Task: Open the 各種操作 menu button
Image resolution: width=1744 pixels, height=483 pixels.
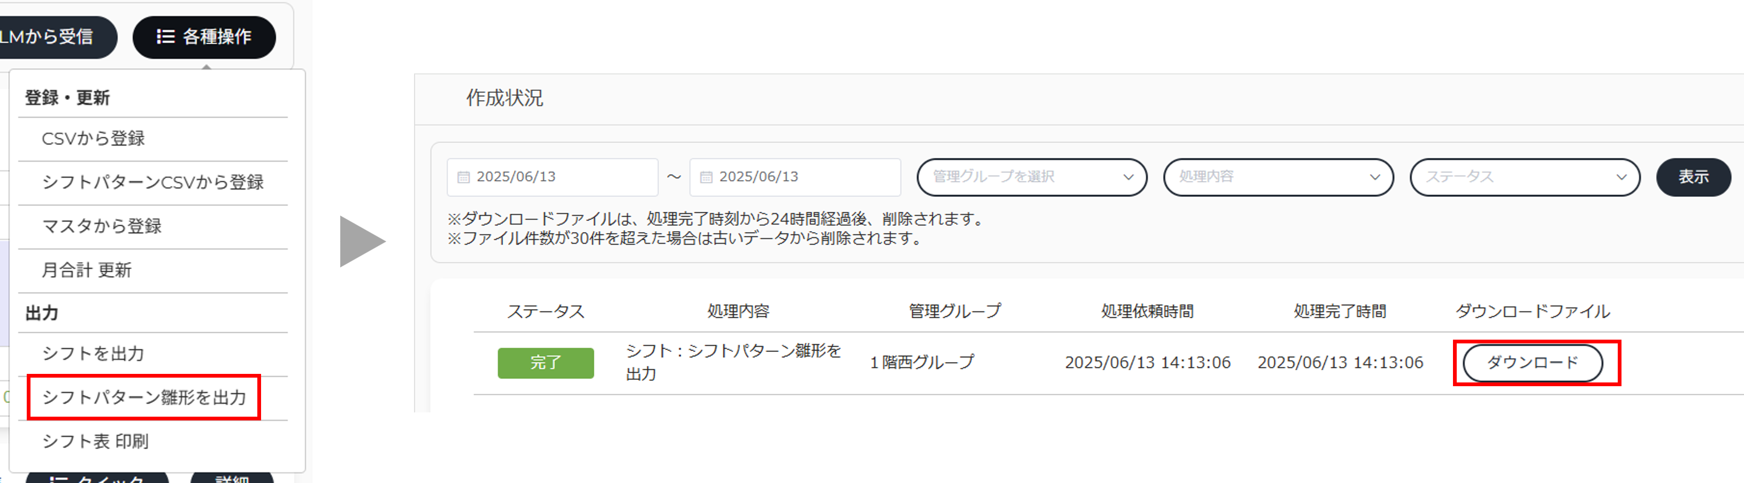Action: 204,37
